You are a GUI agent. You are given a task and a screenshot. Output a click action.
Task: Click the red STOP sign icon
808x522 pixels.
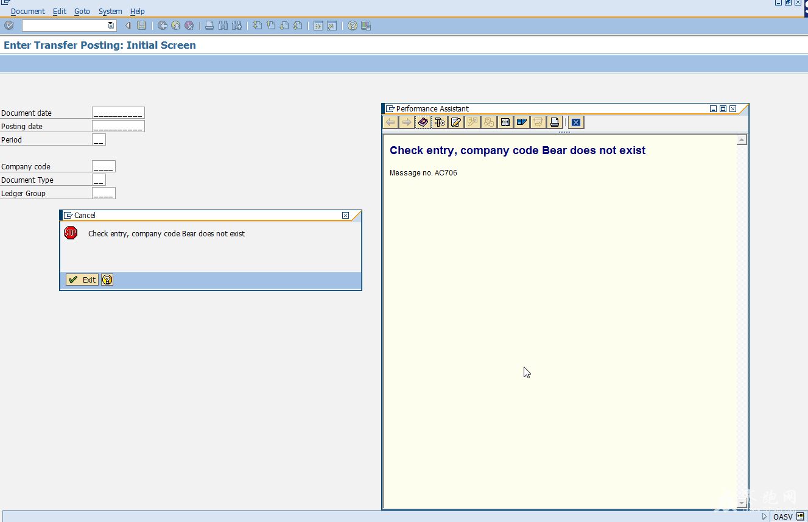pos(71,233)
